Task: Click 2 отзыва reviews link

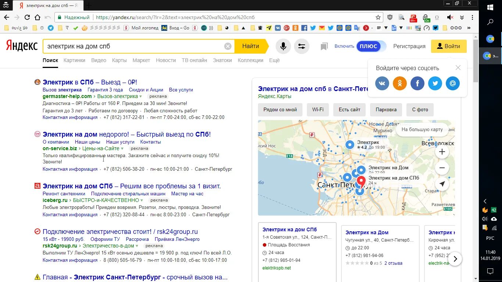Action: [x=393, y=263]
